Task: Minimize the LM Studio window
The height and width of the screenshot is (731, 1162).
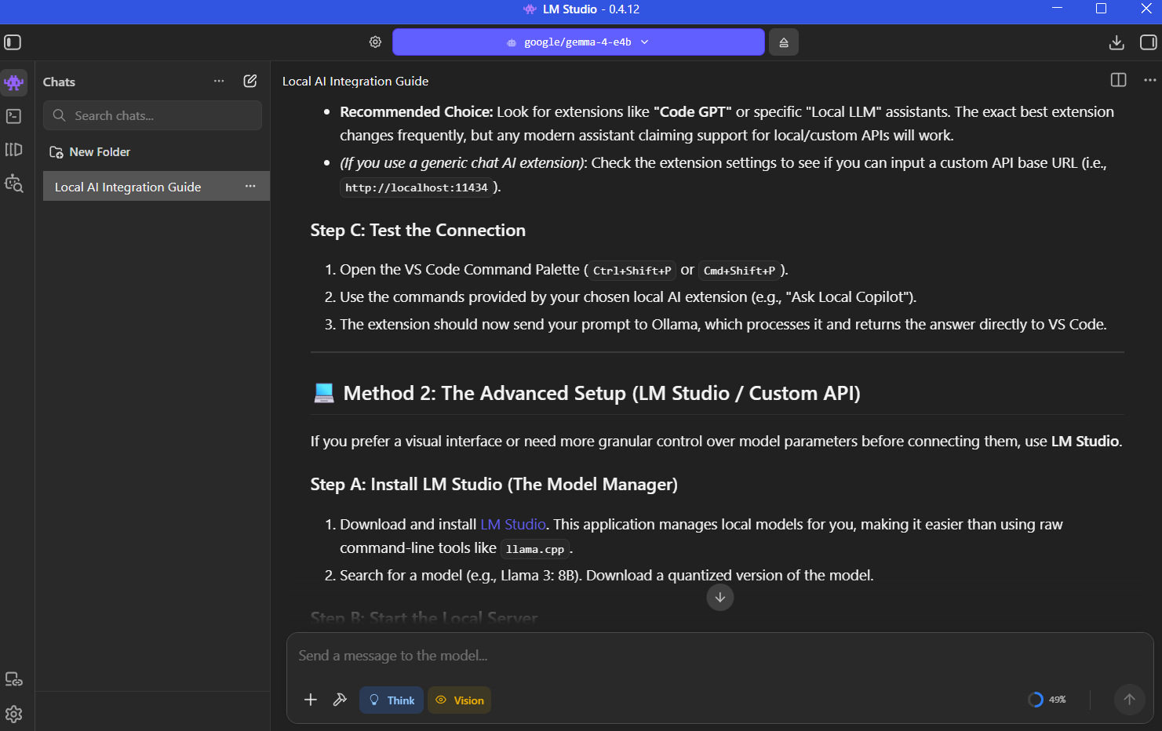Action: pos(1058,9)
